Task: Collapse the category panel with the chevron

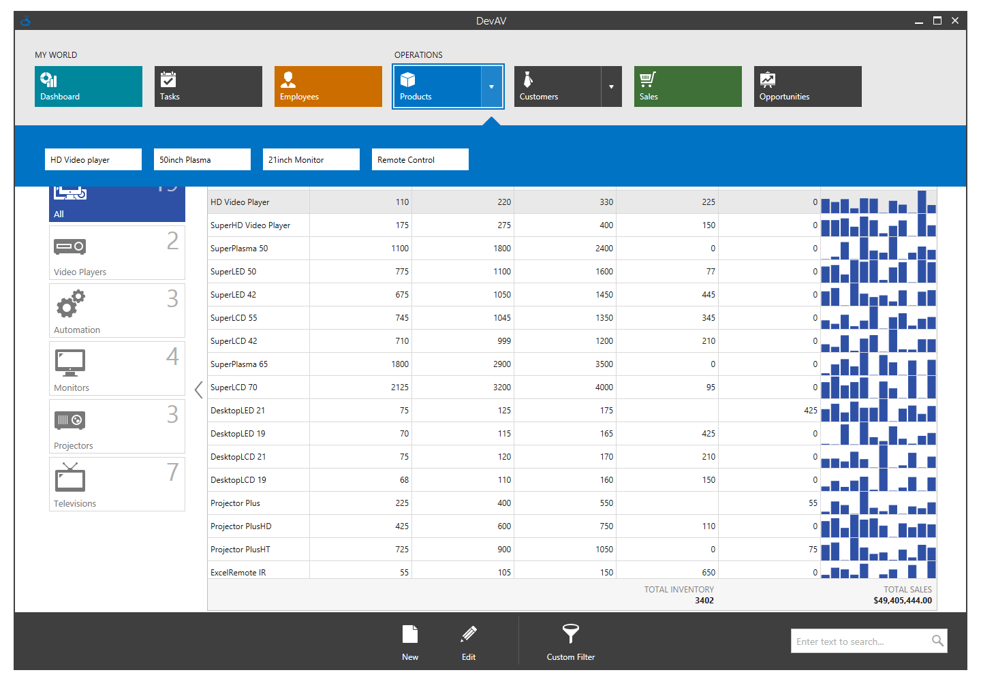Action: [x=198, y=390]
